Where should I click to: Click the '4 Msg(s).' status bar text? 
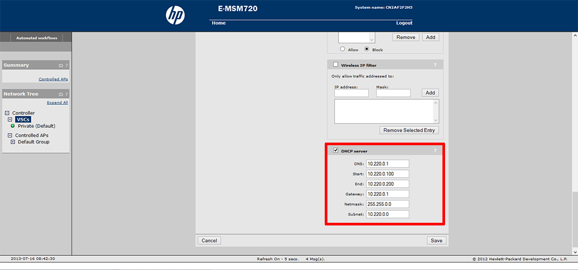tap(315, 259)
